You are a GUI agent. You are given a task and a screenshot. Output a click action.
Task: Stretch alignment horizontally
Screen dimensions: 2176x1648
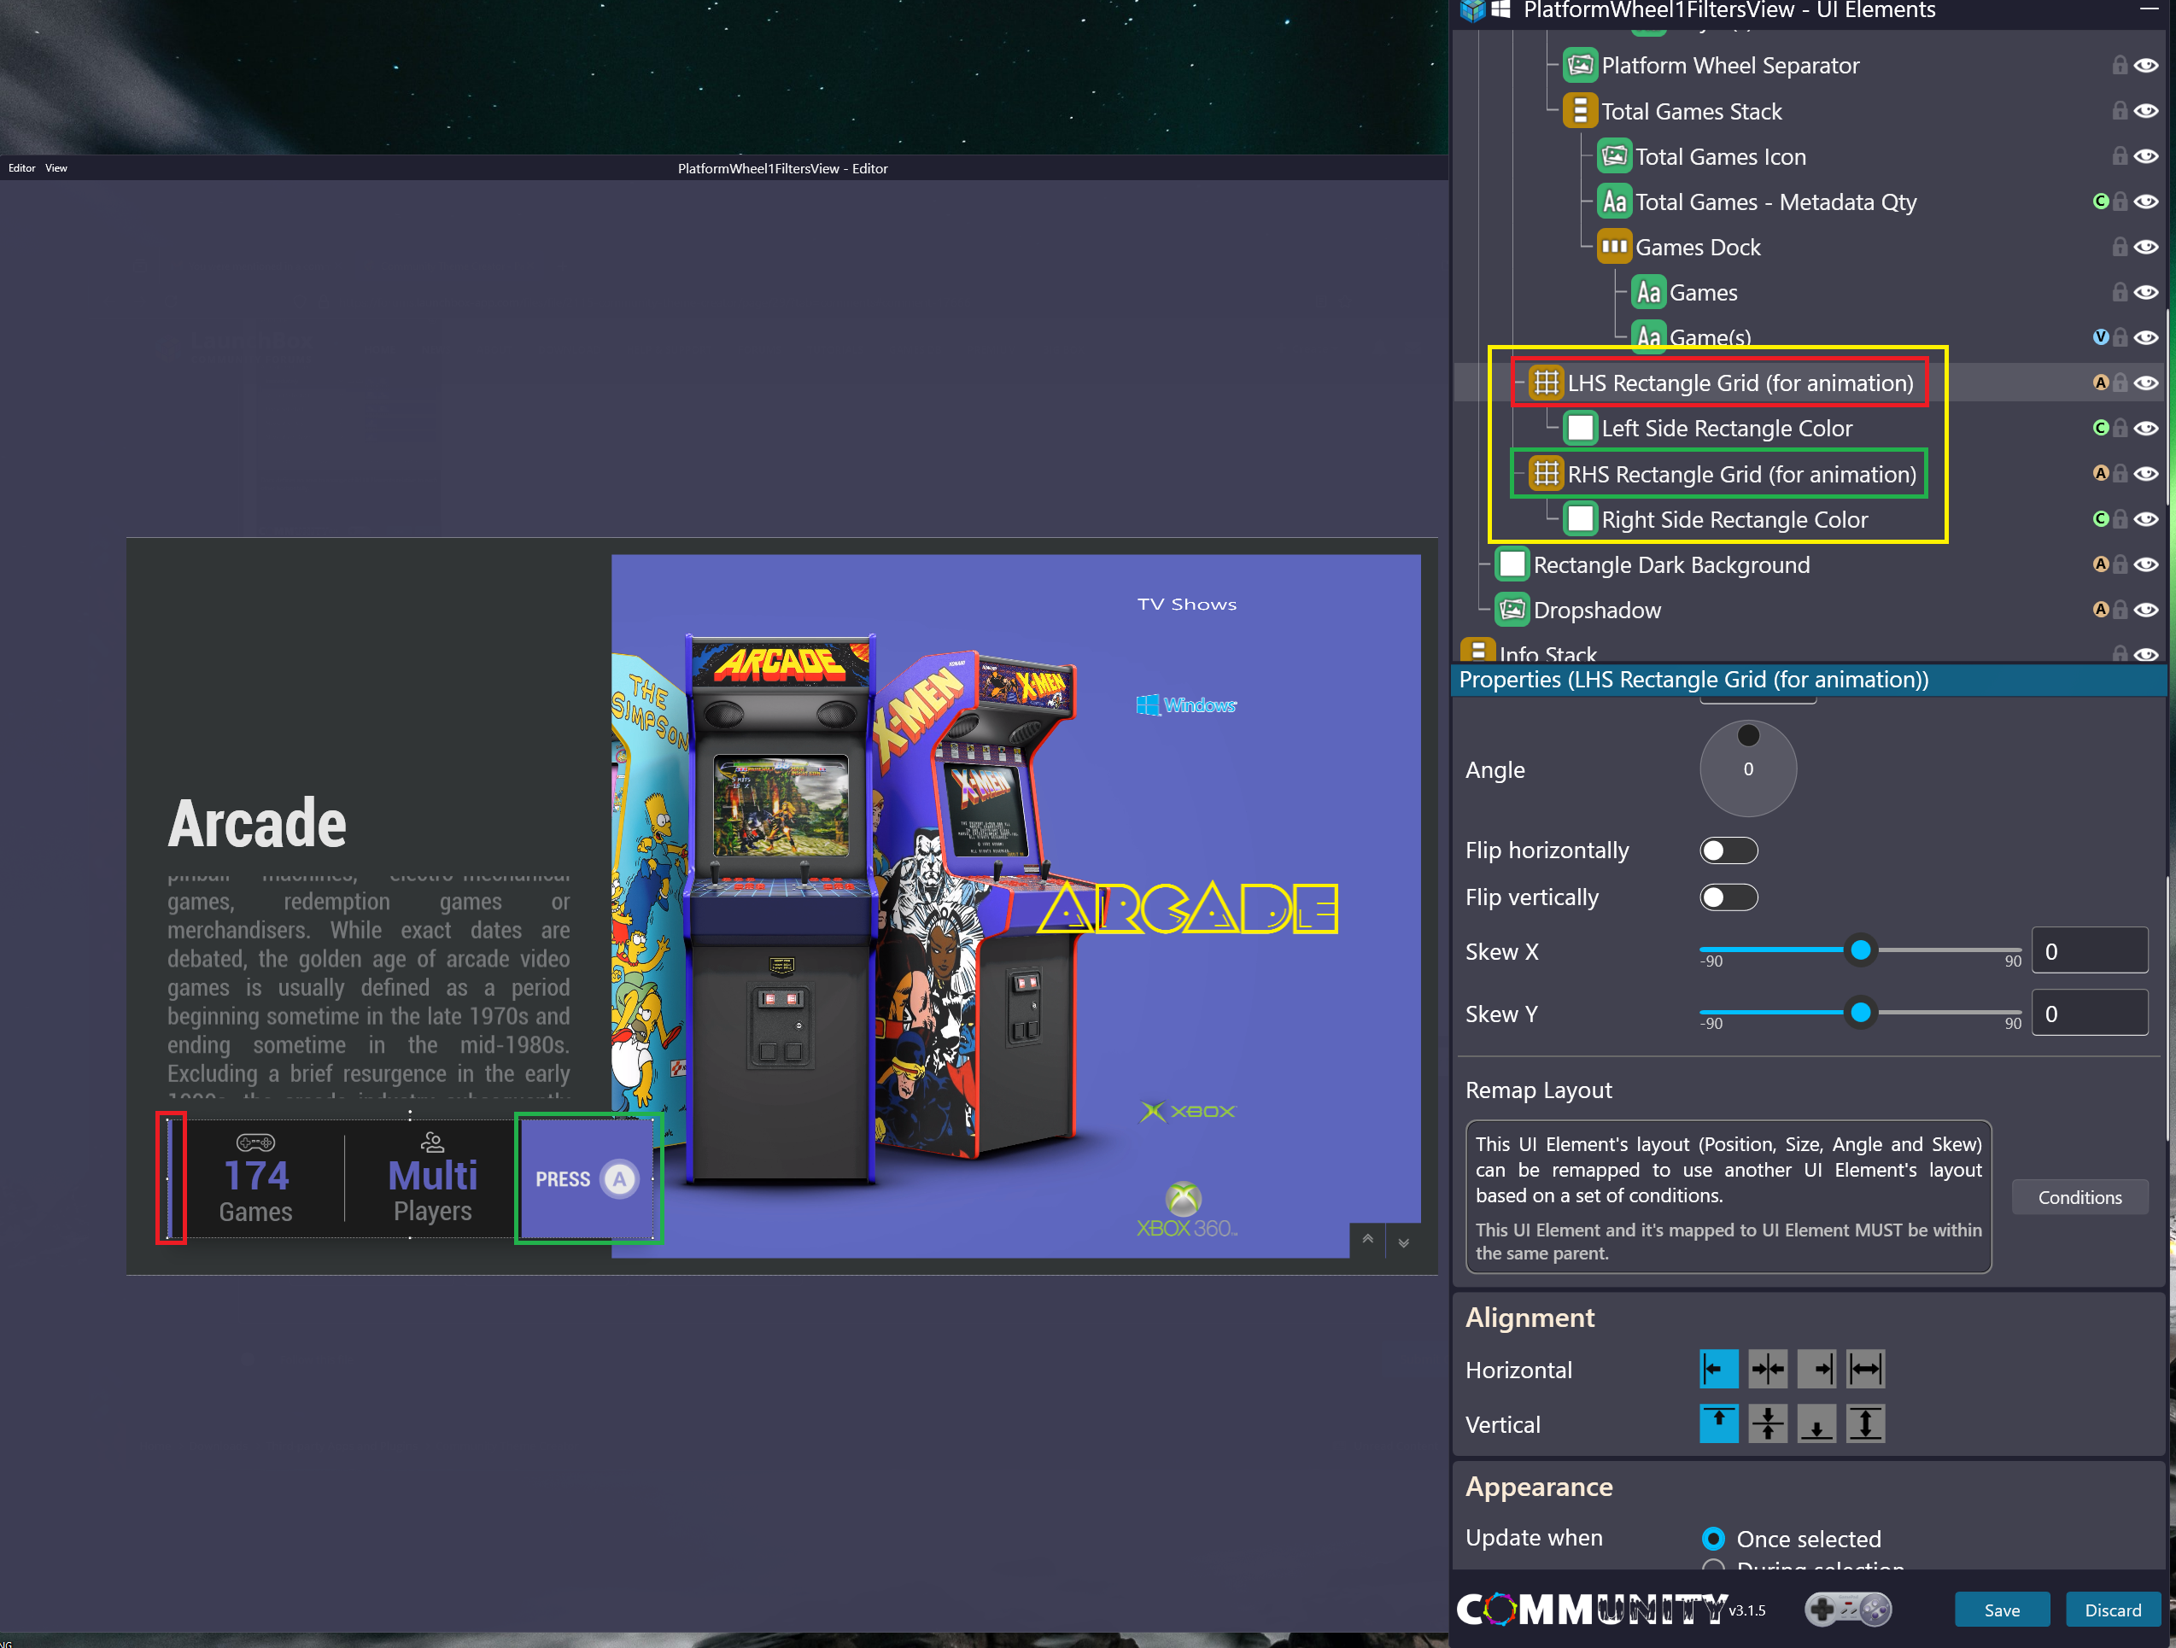coord(1866,1369)
